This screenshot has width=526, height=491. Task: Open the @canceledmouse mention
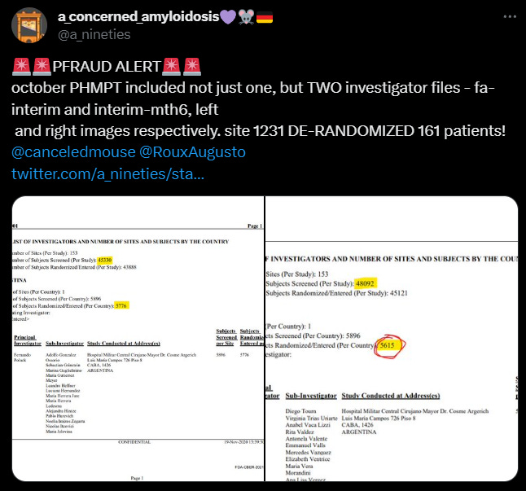(x=73, y=152)
